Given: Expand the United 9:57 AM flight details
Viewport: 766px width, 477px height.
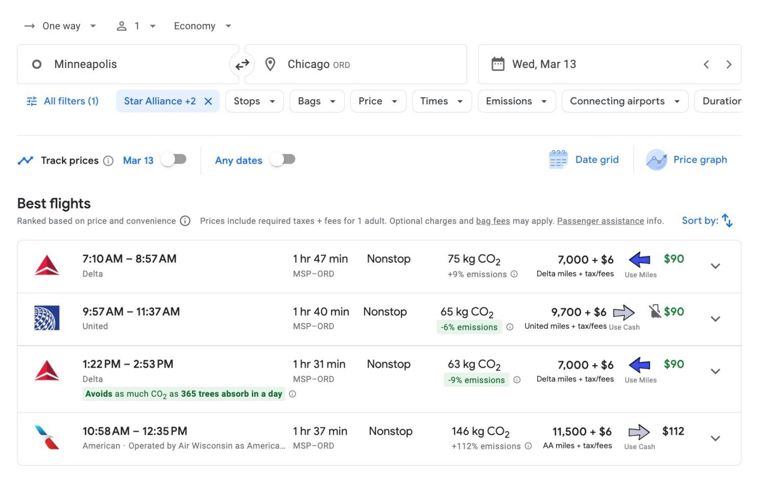Looking at the screenshot, I should (715, 319).
